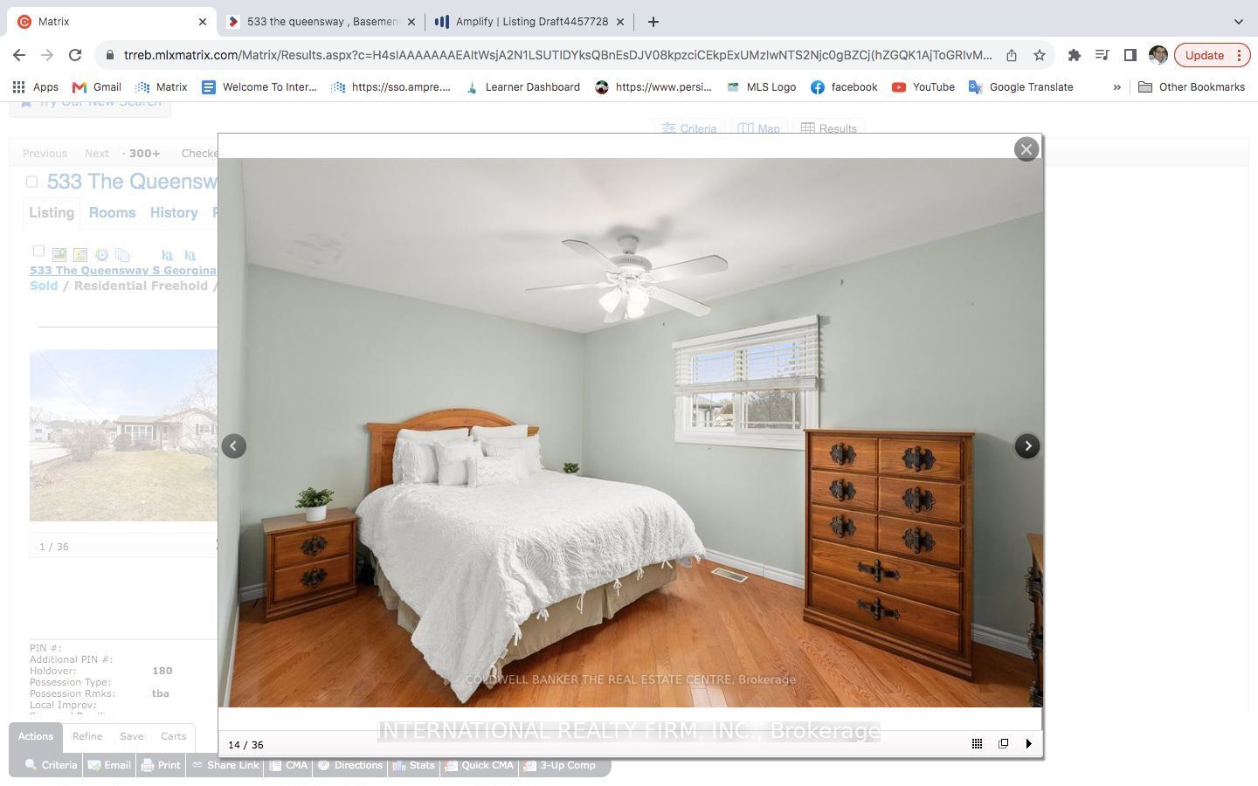Viewport: 1258px width, 786px height.
Task: Open the listing photos icon
Action: coord(59,255)
